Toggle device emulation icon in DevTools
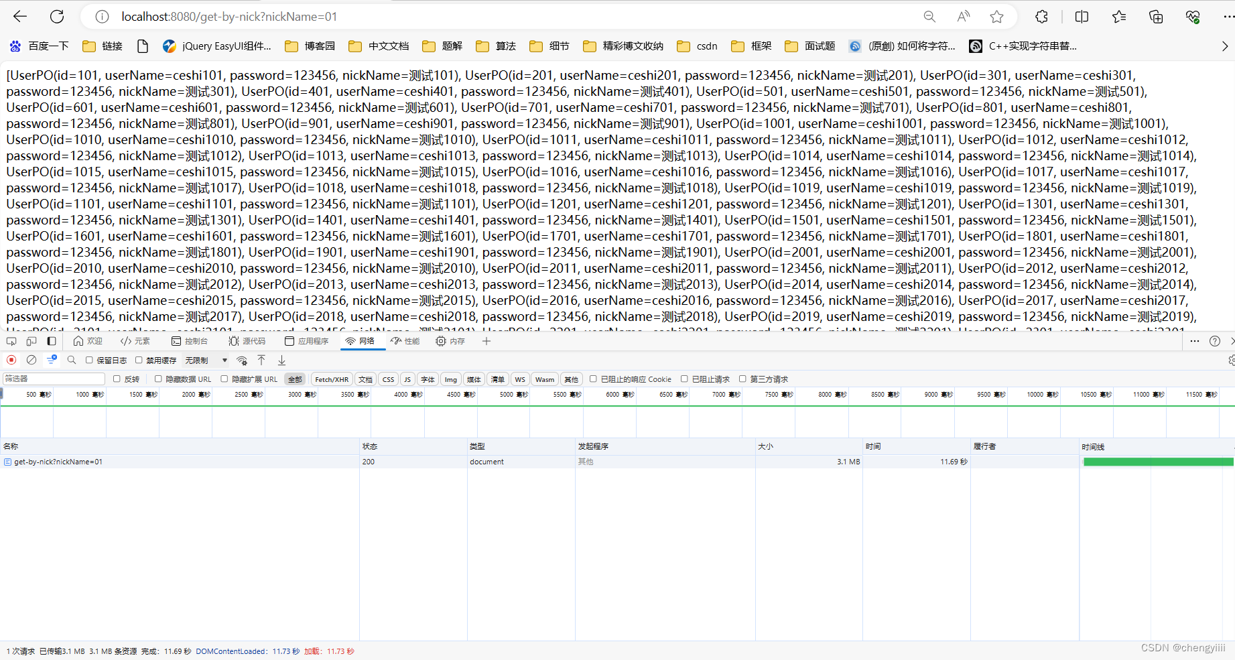1235x660 pixels. 31,341
